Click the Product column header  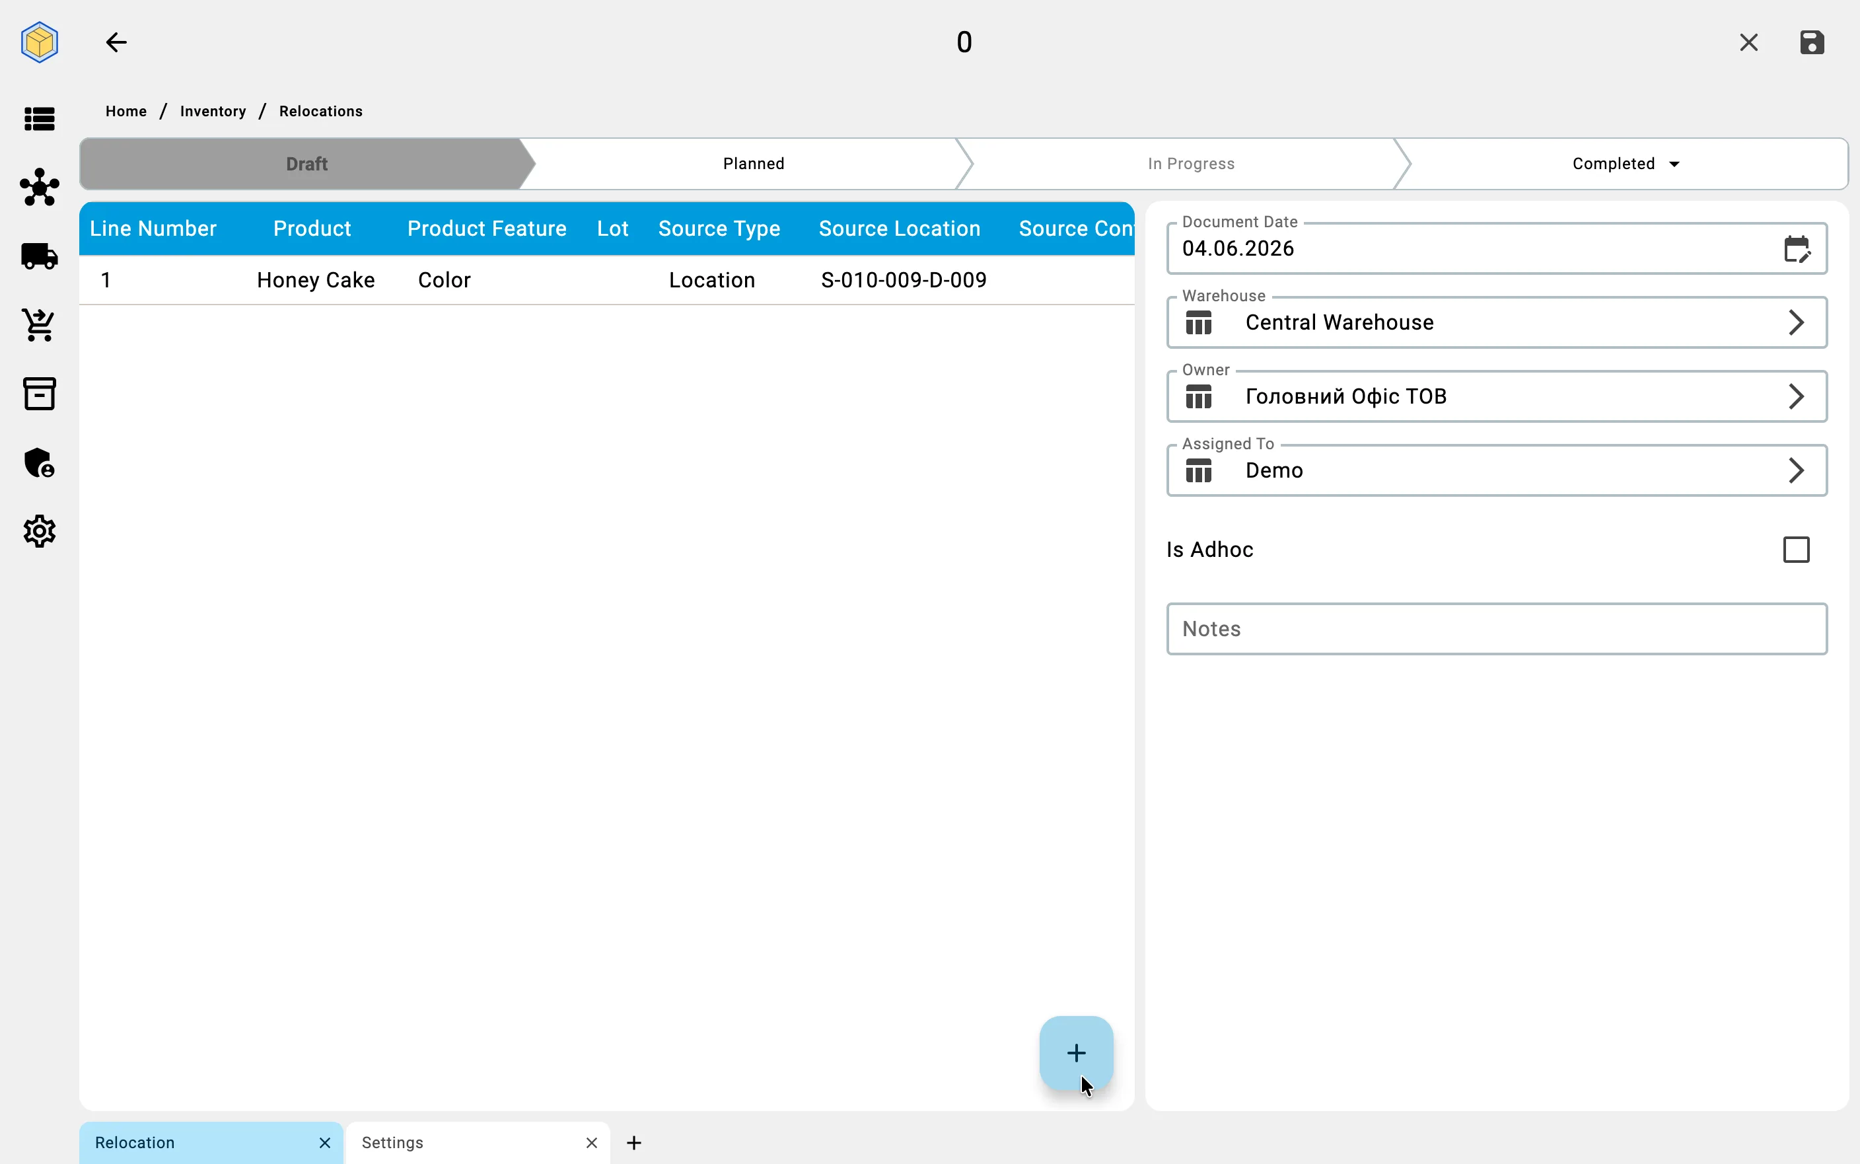click(312, 229)
